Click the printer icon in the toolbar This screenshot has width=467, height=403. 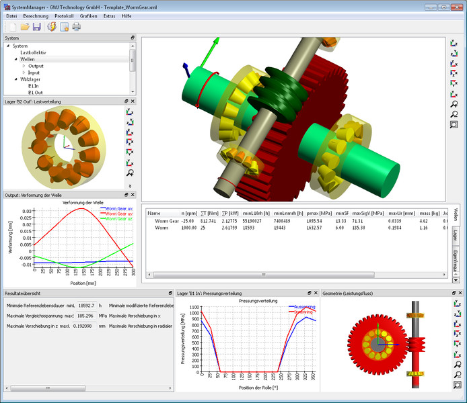77,27
